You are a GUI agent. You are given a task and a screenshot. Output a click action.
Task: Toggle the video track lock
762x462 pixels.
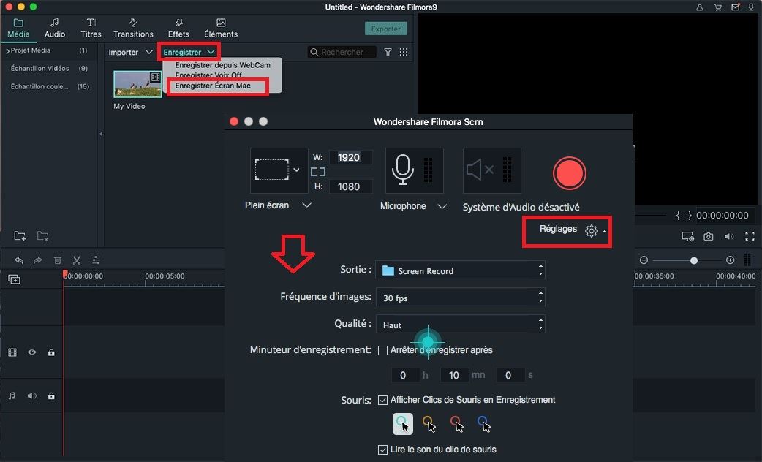[51, 352]
